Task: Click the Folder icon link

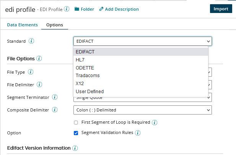Action: pyautogui.click(x=77, y=9)
